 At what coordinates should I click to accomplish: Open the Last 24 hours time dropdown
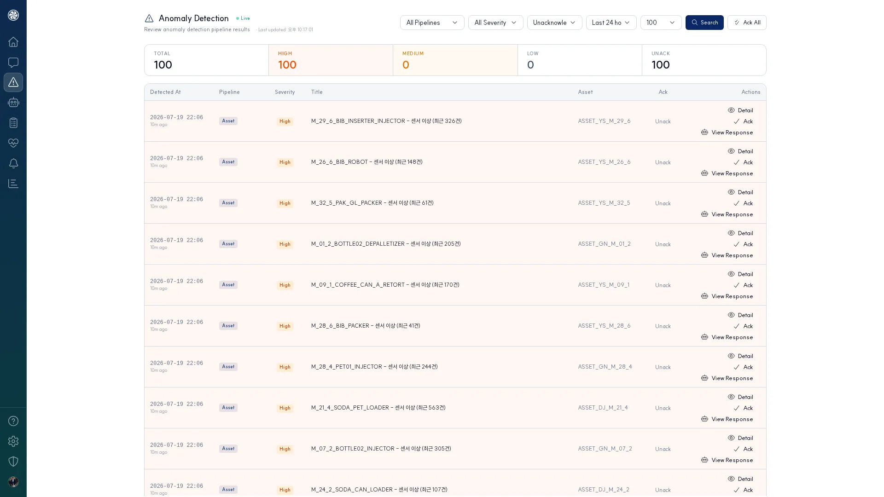(611, 23)
